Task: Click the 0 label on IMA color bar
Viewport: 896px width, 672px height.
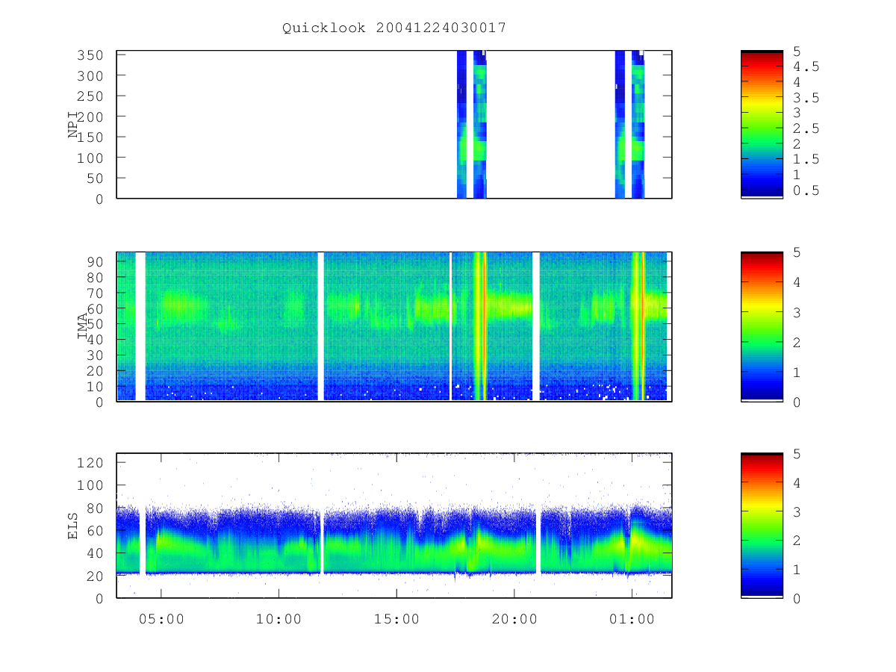Action: coord(797,402)
